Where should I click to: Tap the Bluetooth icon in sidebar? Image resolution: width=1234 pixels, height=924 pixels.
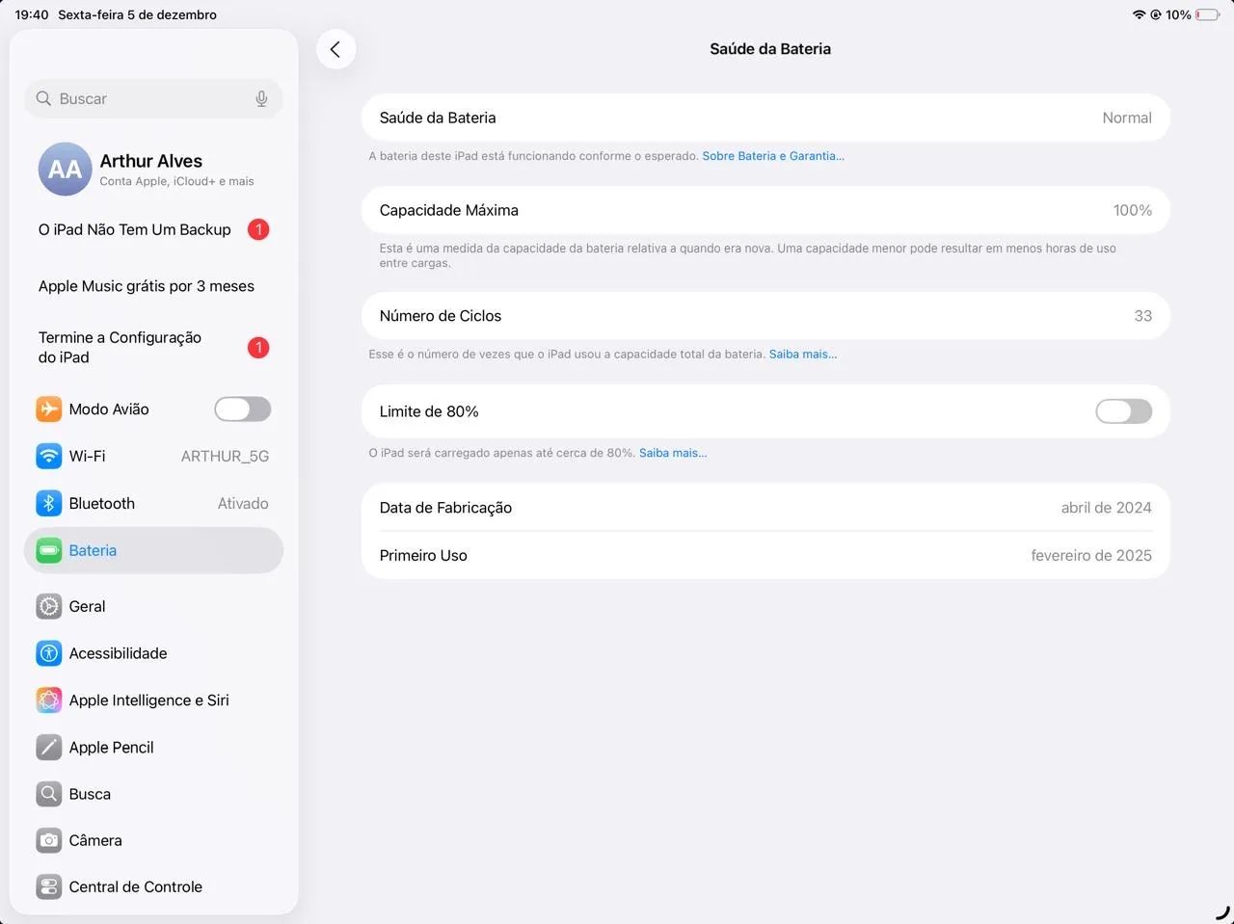click(48, 503)
